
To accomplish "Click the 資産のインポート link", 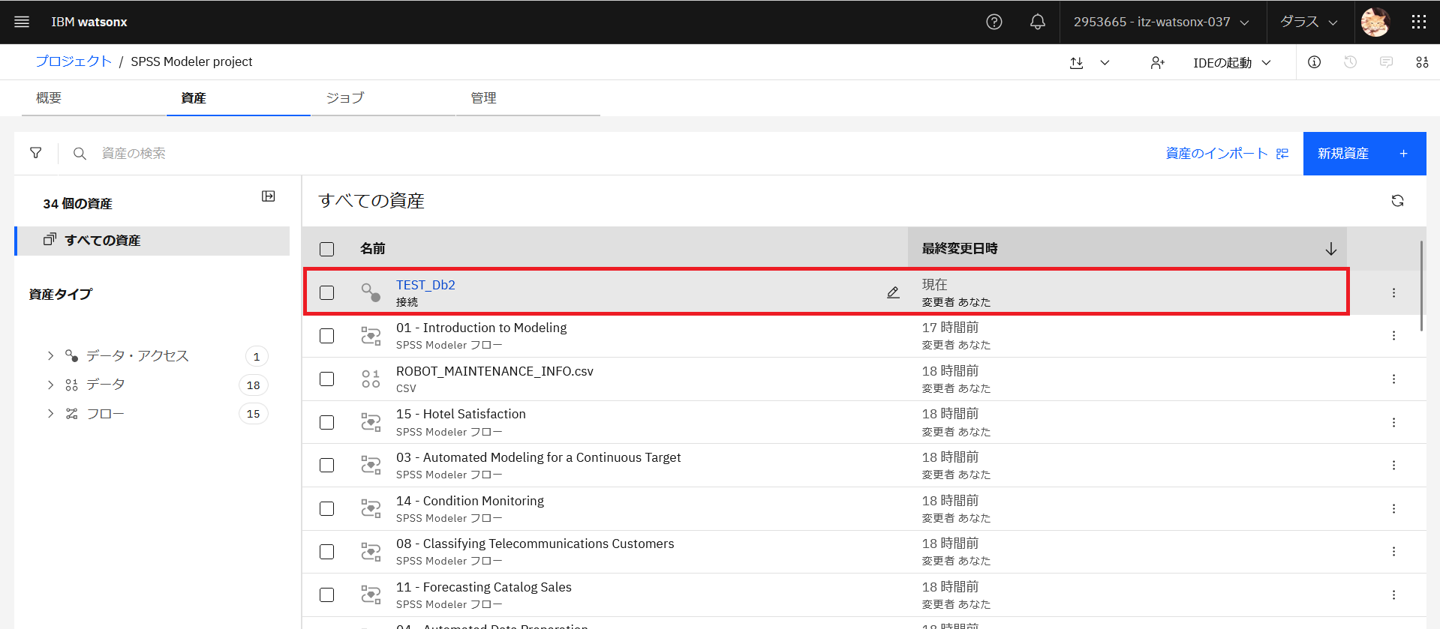I will [x=1227, y=154].
